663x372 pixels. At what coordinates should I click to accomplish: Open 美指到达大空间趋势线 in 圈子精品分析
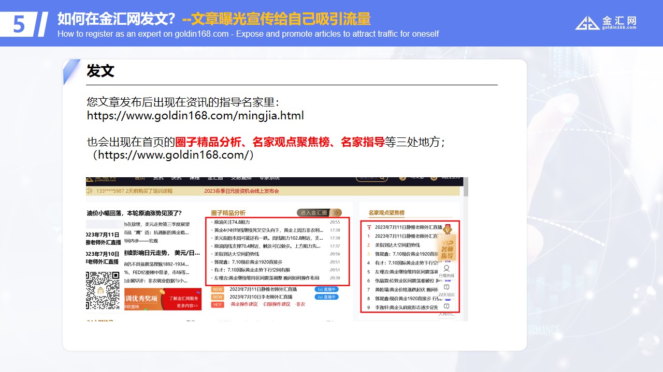[236, 254]
